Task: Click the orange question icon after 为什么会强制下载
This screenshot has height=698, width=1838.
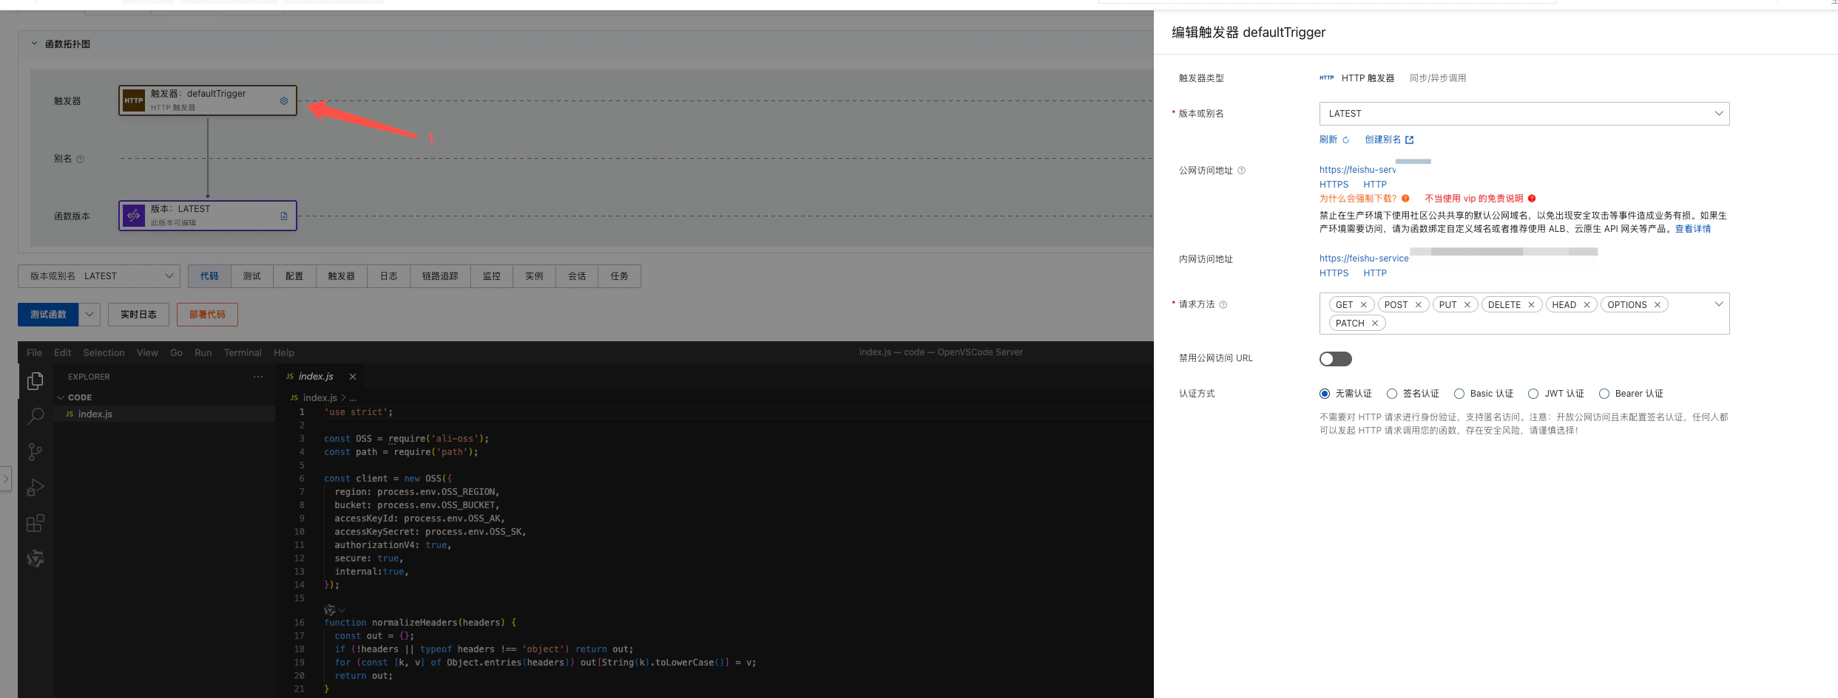Action: [x=1405, y=198]
